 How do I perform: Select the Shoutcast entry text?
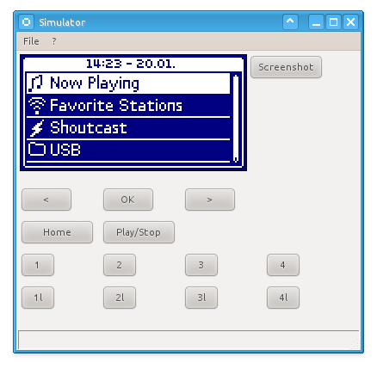[89, 127]
